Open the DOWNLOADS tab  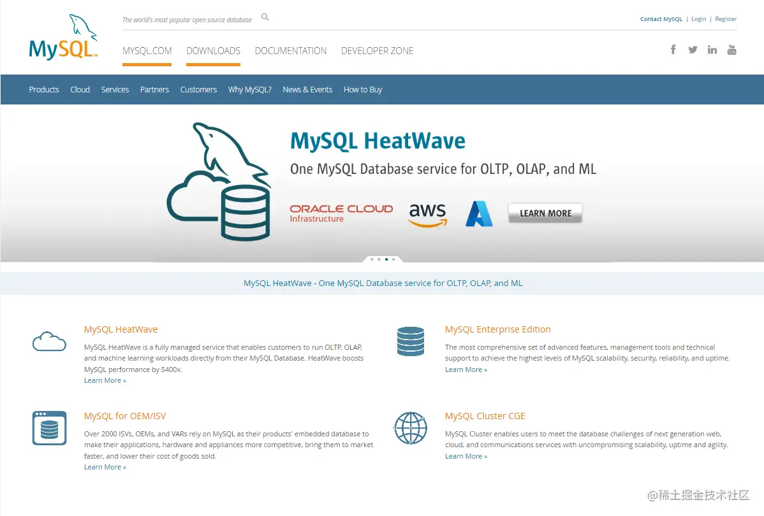[x=214, y=51]
